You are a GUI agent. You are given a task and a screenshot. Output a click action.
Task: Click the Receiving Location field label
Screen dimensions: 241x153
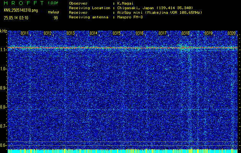(x=90, y=8)
